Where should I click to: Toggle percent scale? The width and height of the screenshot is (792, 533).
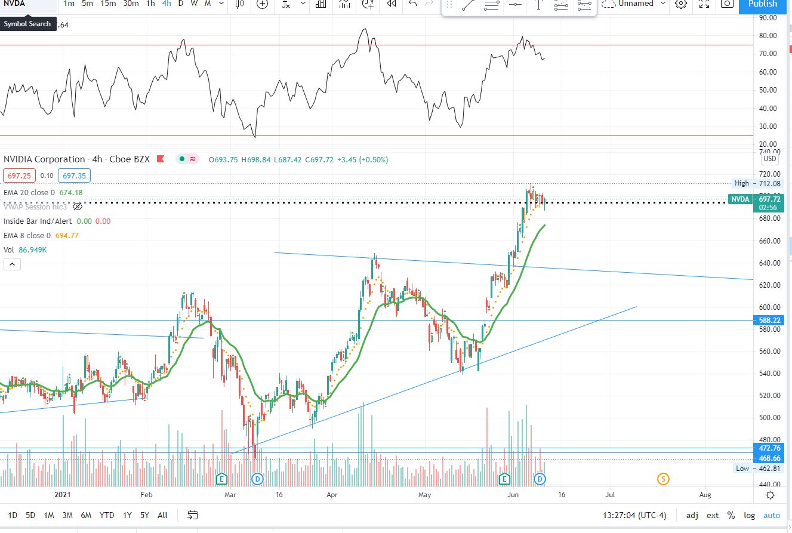pos(731,515)
